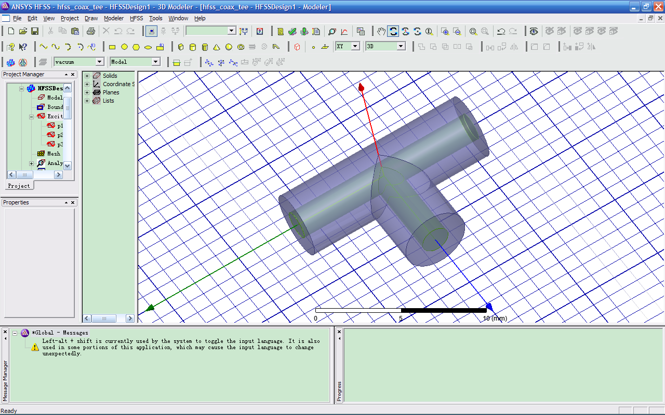
Task: Toggle the active object visibility eye icon
Action: click(x=534, y=32)
